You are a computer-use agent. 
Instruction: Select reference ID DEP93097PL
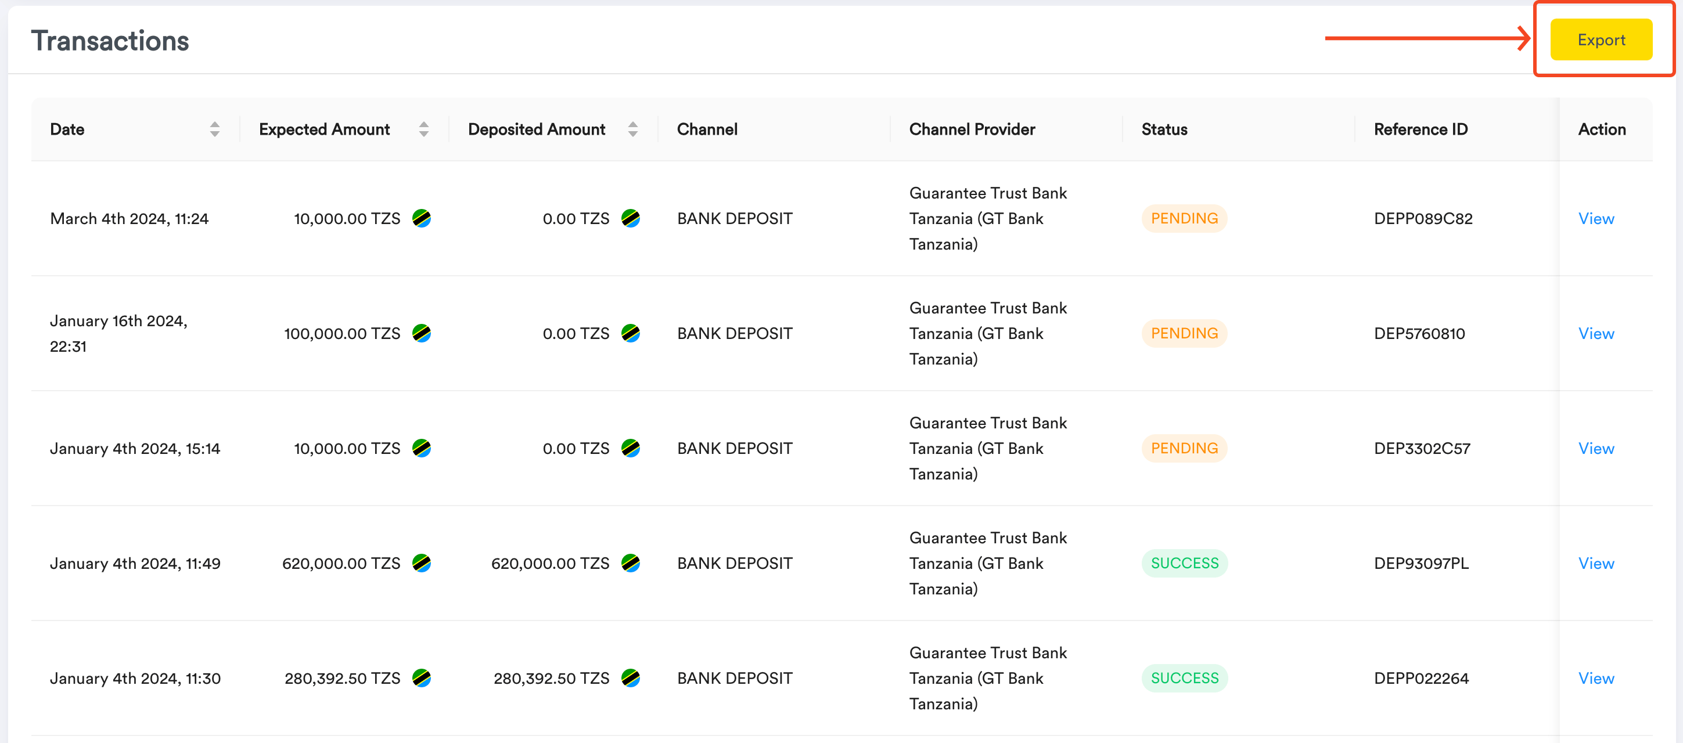tap(1421, 564)
